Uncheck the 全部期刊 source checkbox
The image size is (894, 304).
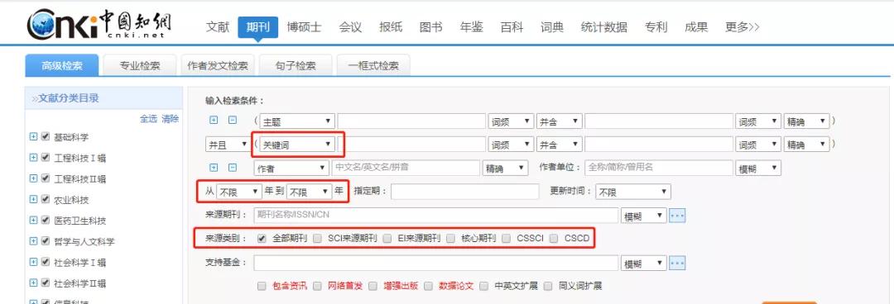coord(262,238)
